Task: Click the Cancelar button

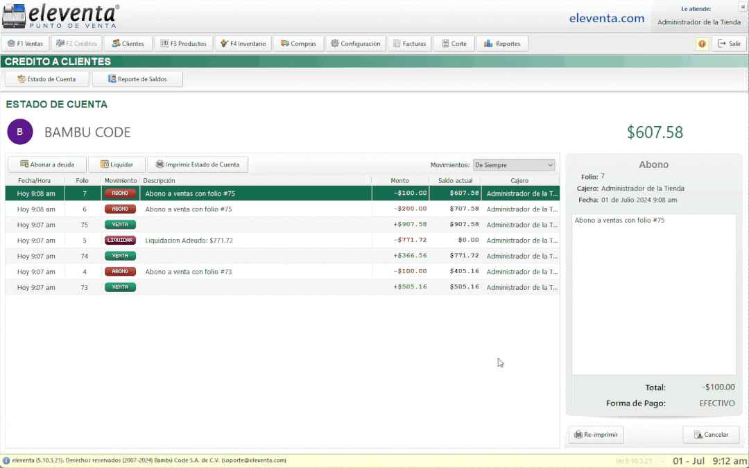Action: pos(711,435)
